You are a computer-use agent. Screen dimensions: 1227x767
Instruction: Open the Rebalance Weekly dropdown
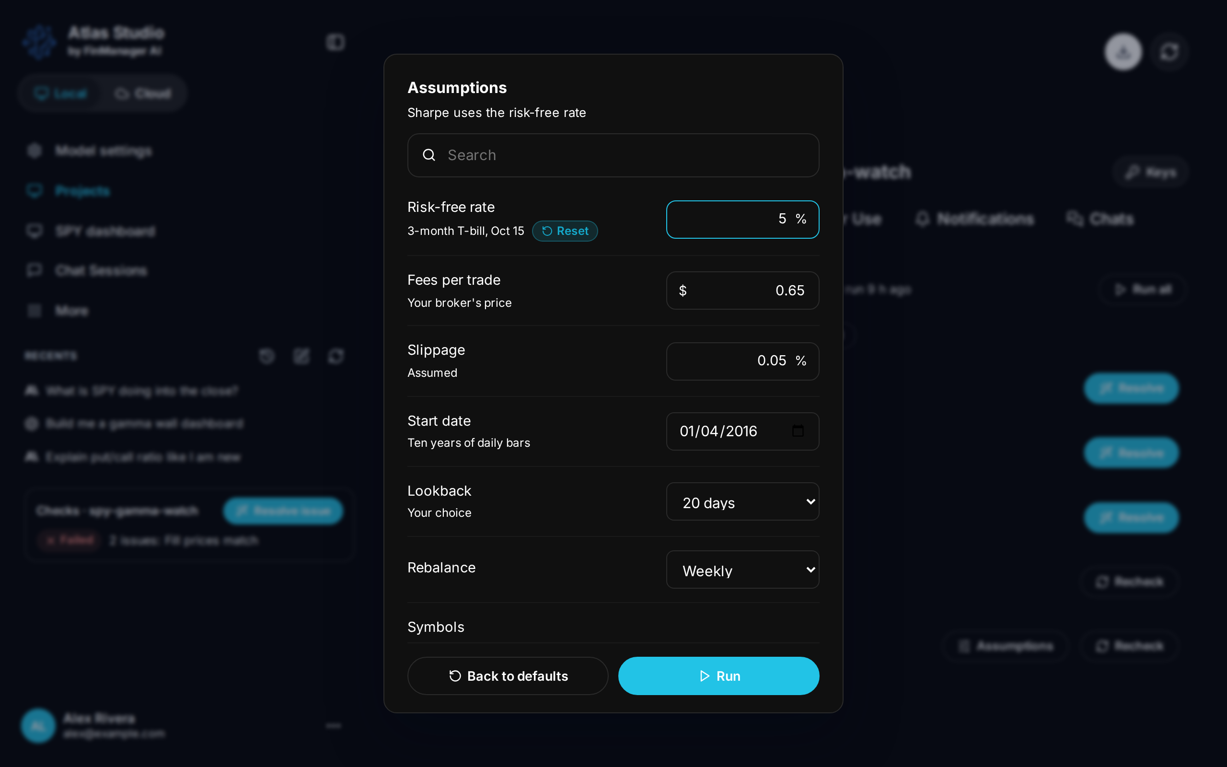coord(742,569)
